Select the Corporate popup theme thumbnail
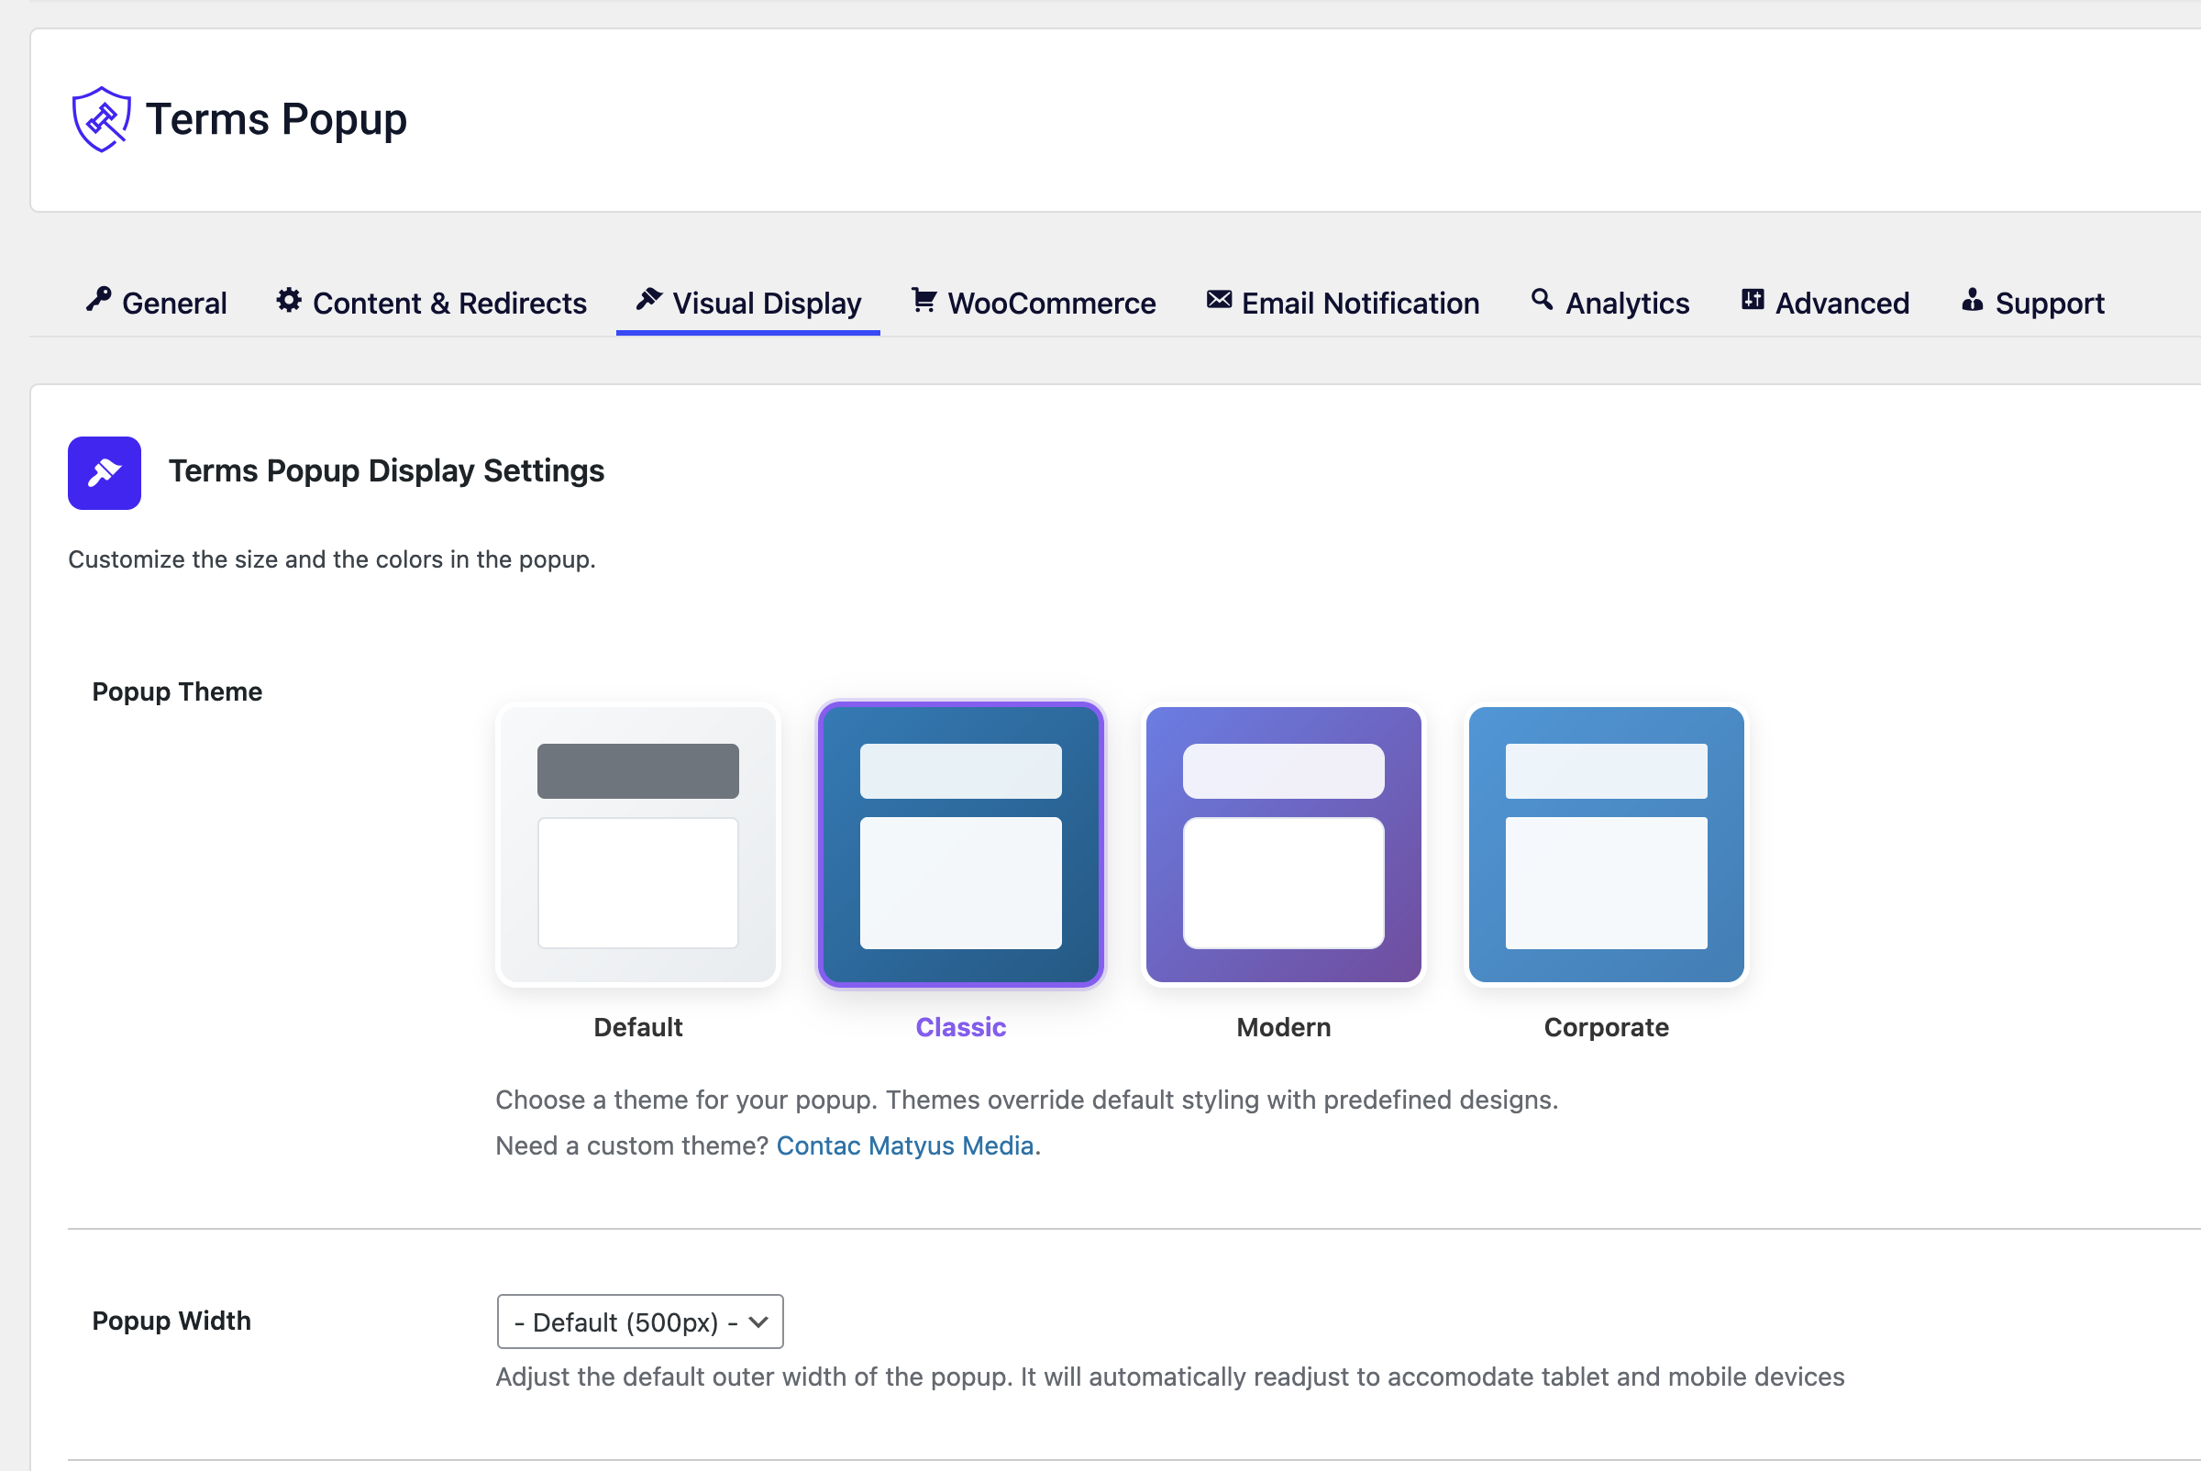 1605,845
